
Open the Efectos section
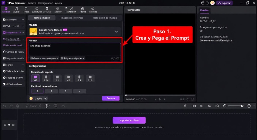93,10
